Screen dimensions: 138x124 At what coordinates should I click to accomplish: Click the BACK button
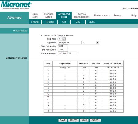84,120
